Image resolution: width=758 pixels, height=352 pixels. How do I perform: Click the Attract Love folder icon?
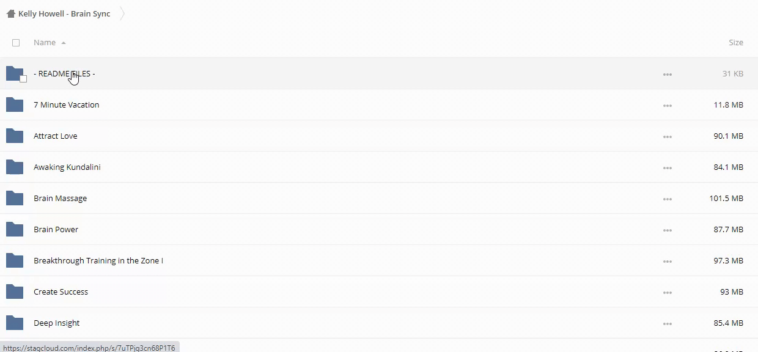click(x=15, y=136)
